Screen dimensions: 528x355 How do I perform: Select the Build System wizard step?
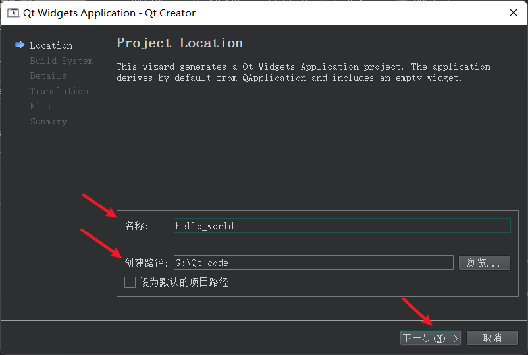point(61,61)
